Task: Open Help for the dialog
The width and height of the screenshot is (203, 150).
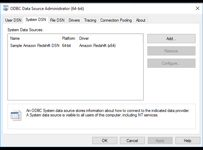Action: pyautogui.click(x=188, y=140)
